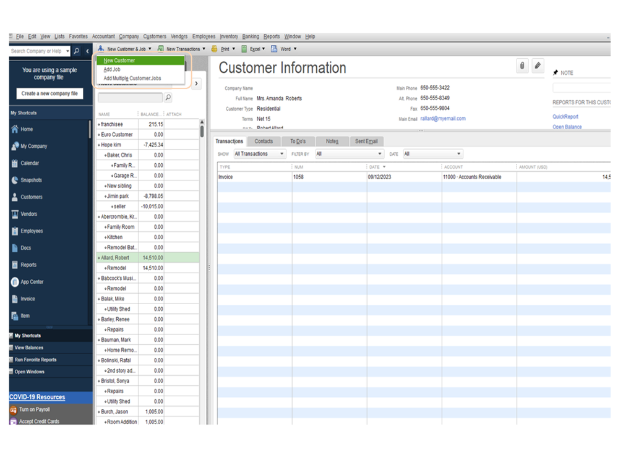Click the Word toolbar icon

[x=274, y=49]
